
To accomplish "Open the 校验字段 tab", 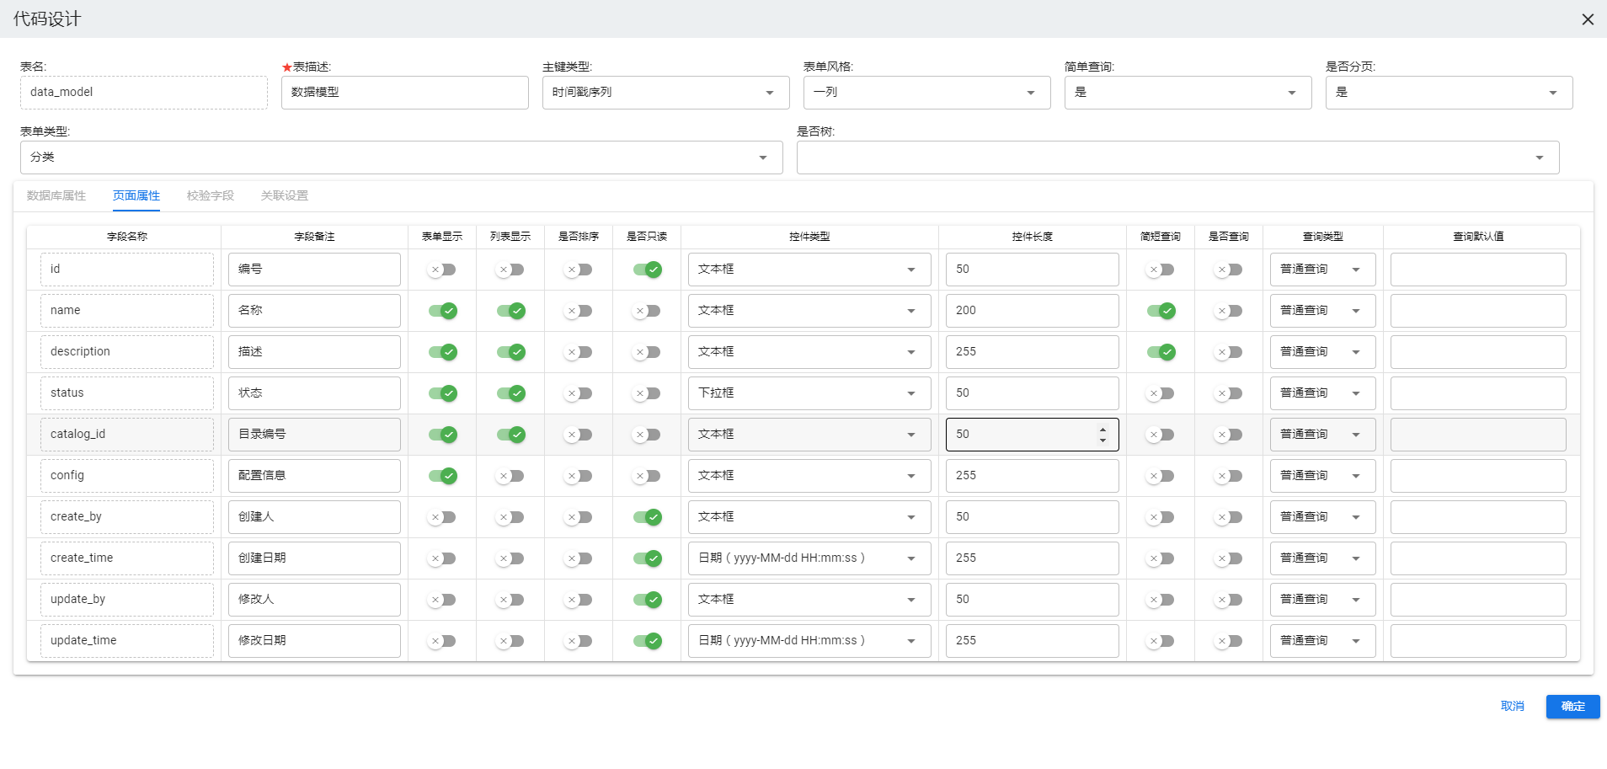I will [211, 195].
